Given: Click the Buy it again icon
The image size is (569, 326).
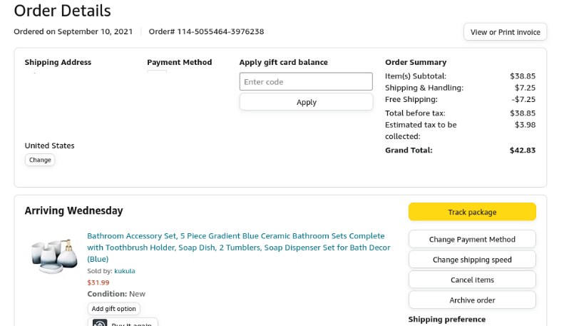Looking at the screenshot, I should point(99,323).
